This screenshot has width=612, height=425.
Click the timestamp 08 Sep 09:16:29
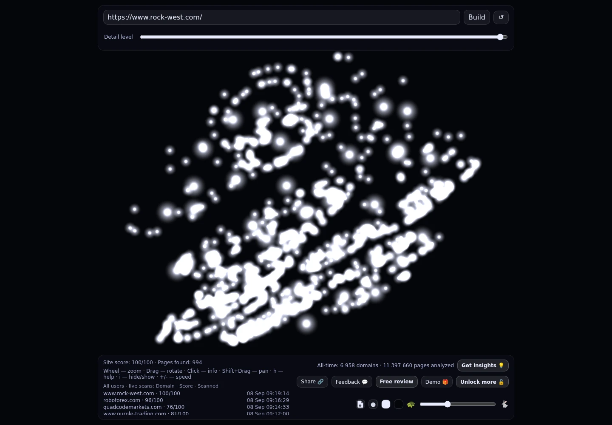coord(268,400)
